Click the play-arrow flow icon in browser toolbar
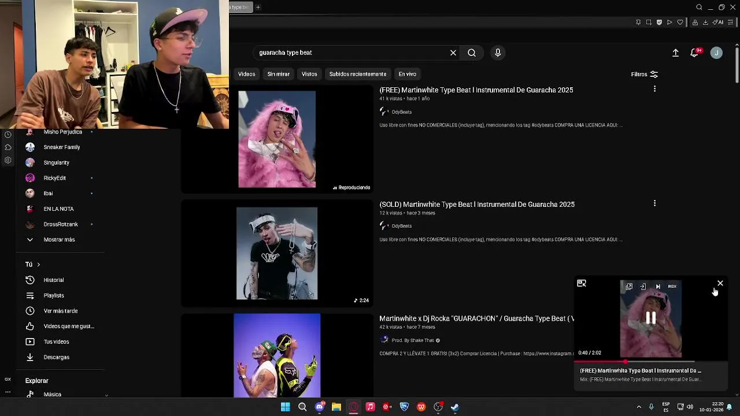740x416 pixels. coord(669,23)
